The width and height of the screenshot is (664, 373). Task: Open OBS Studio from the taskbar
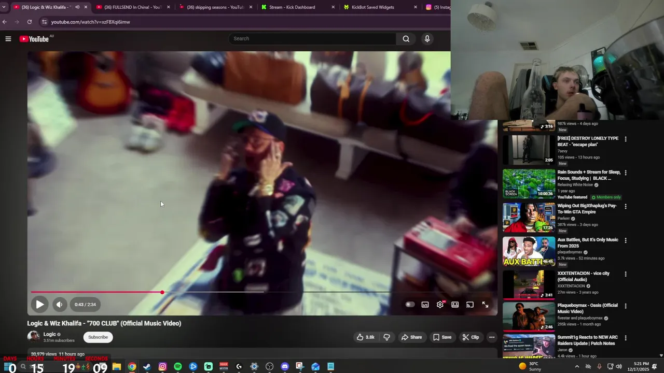click(269, 367)
